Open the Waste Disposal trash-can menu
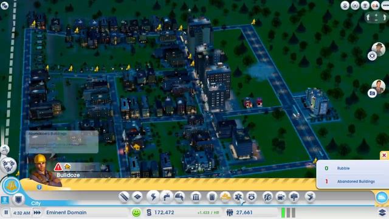This screenshot has width=389, height=219. [212, 197]
